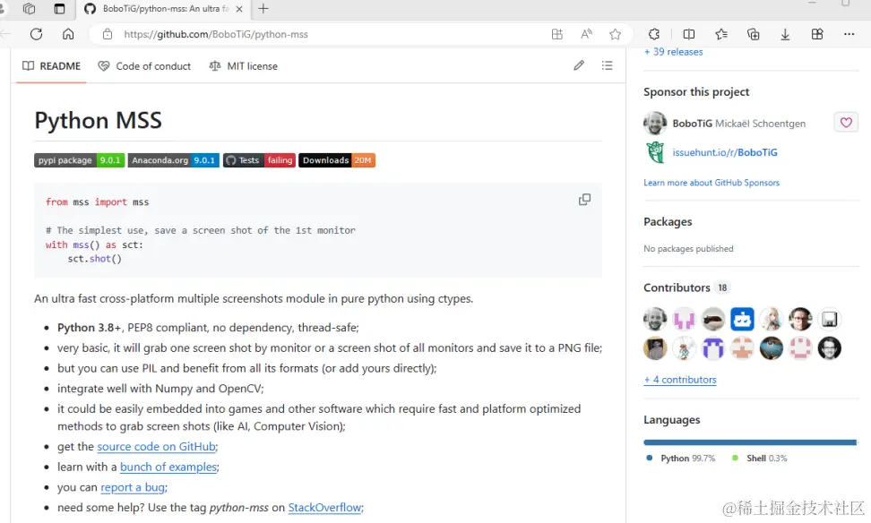Toggle vertical tabs icon
Viewport: 871px width, 523px height.
(59, 9)
